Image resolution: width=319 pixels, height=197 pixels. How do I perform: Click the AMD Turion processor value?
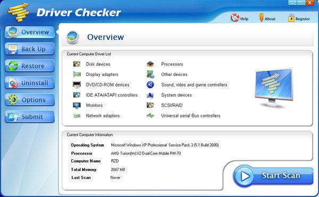click(146, 153)
